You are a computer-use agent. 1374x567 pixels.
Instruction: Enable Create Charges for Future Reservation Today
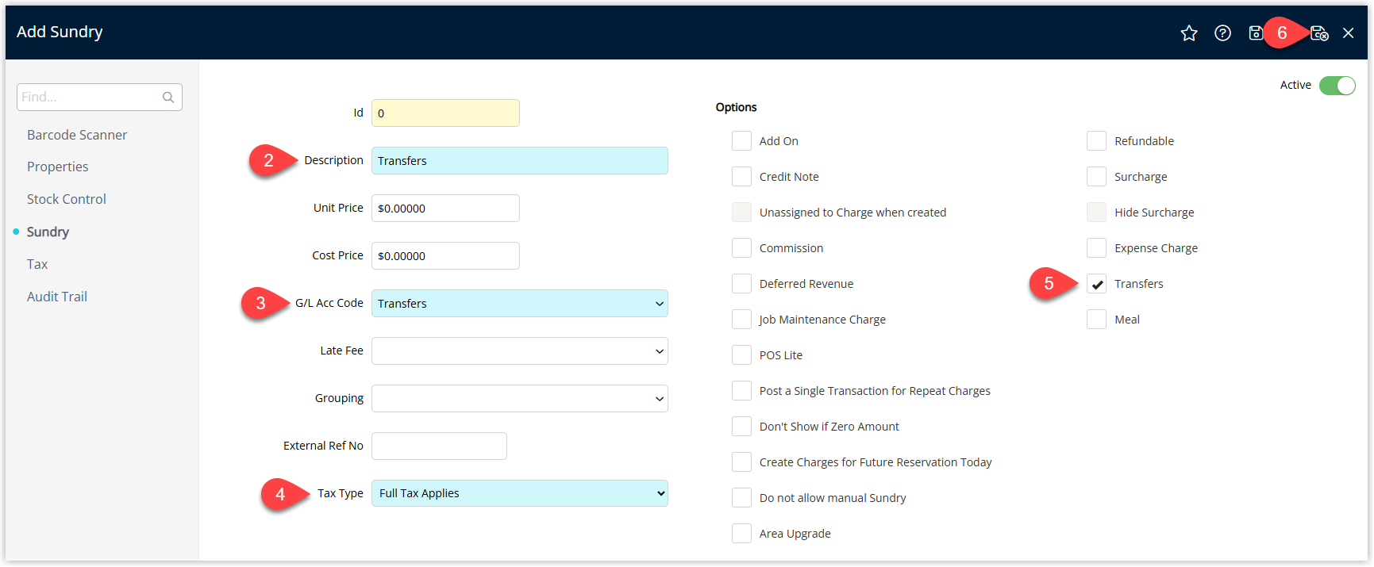tap(741, 462)
